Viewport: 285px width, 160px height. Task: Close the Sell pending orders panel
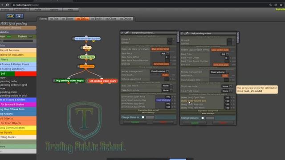pyautogui.click(x=182, y=34)
